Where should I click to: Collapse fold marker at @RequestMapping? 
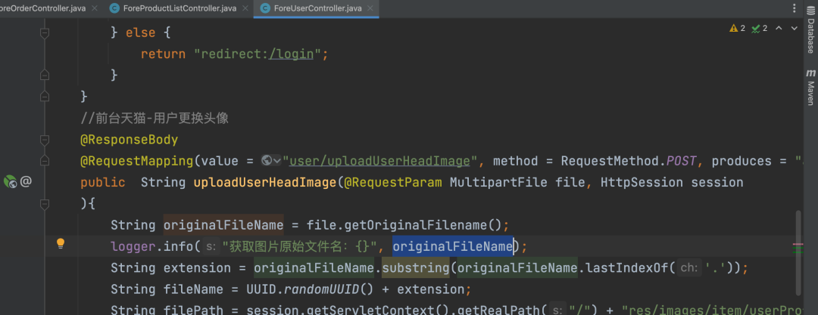pos(45,161)
